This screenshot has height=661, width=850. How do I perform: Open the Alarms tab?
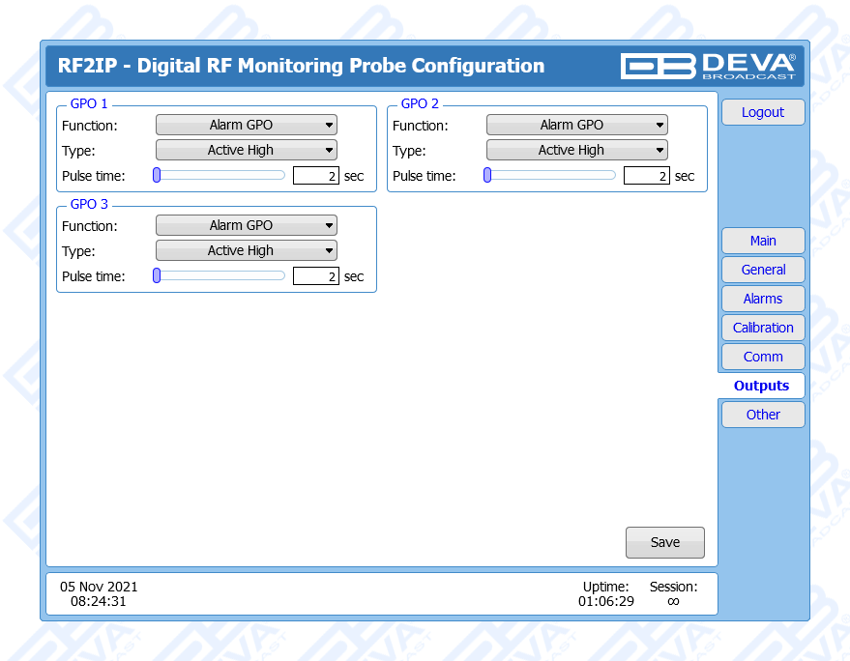coord(762,299)
